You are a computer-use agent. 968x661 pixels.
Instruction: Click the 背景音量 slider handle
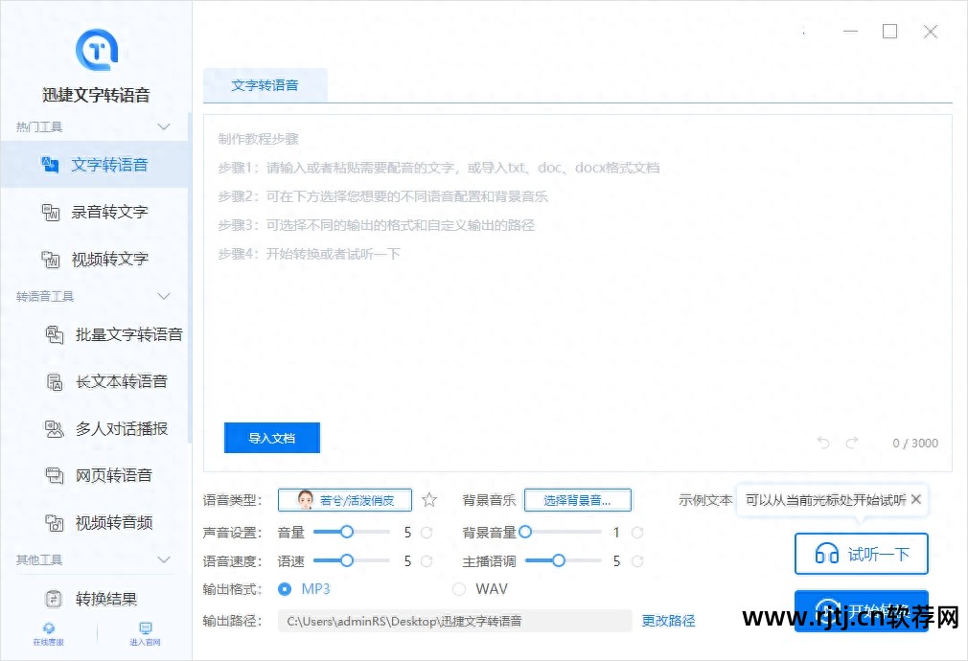click(x=525, y=532)
